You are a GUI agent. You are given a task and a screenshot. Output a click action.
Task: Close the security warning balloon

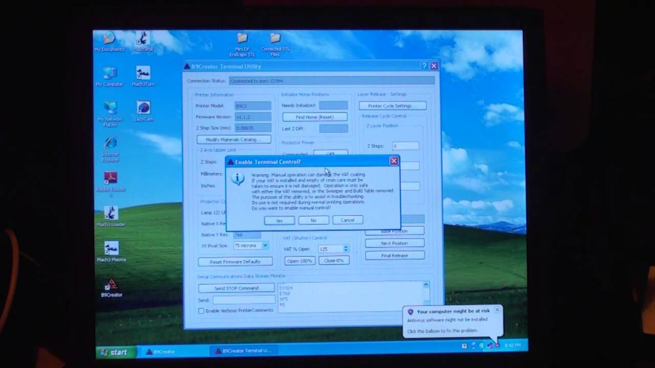point(497,310)
